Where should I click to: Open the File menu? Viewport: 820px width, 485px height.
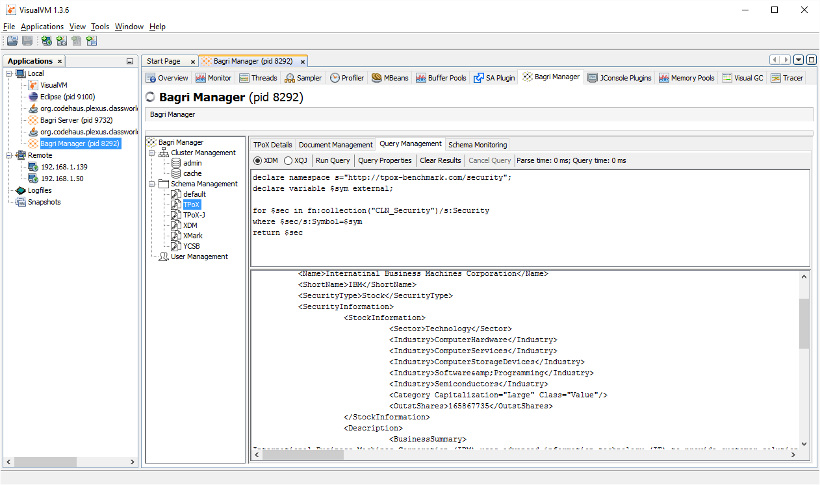pyautogui.click(x=9, y=27)
